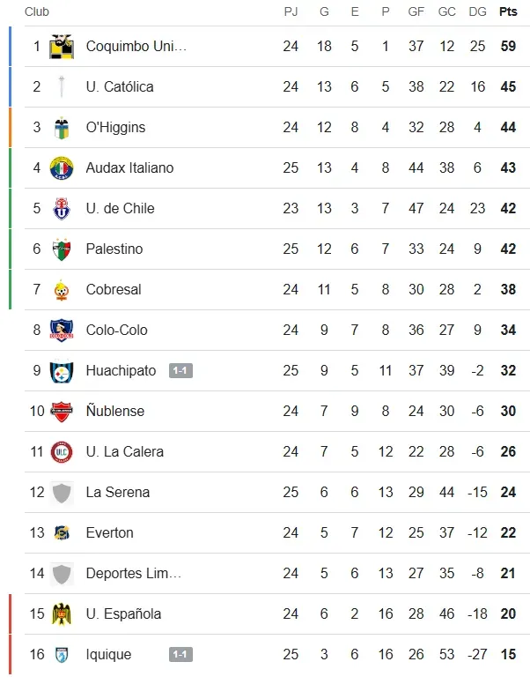Click the Club column header
530x684 pixels.
pyautogui.click(x=37, y=11)
